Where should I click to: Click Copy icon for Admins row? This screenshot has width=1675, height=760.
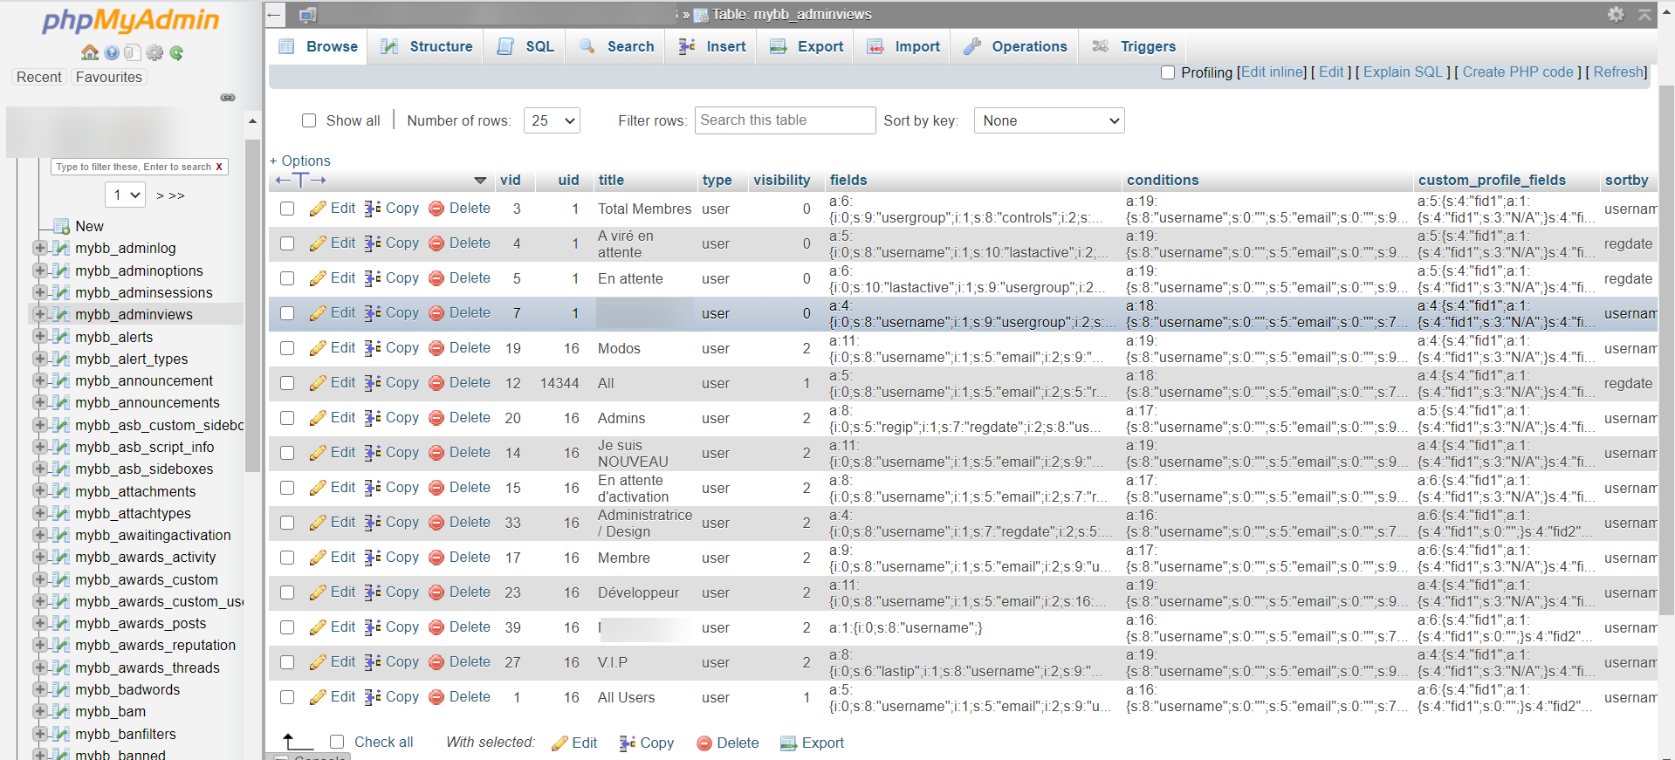coord(373,418)
